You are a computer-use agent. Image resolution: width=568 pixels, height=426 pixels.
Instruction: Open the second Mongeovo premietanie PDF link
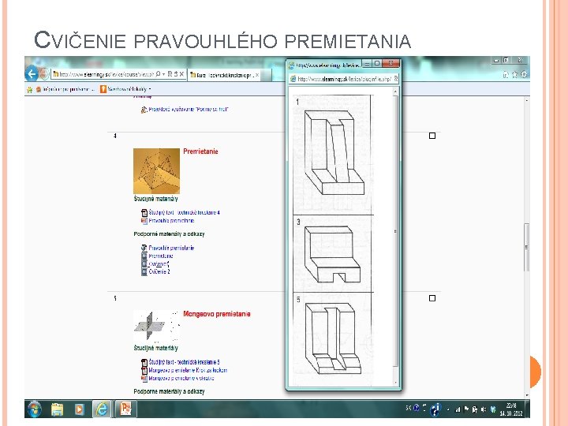click(x=188, y=370)
